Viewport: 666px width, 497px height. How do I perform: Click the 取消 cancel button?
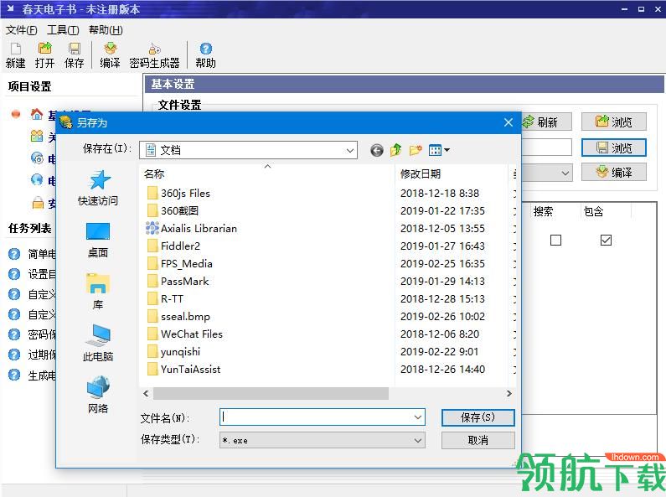point(478,441)
